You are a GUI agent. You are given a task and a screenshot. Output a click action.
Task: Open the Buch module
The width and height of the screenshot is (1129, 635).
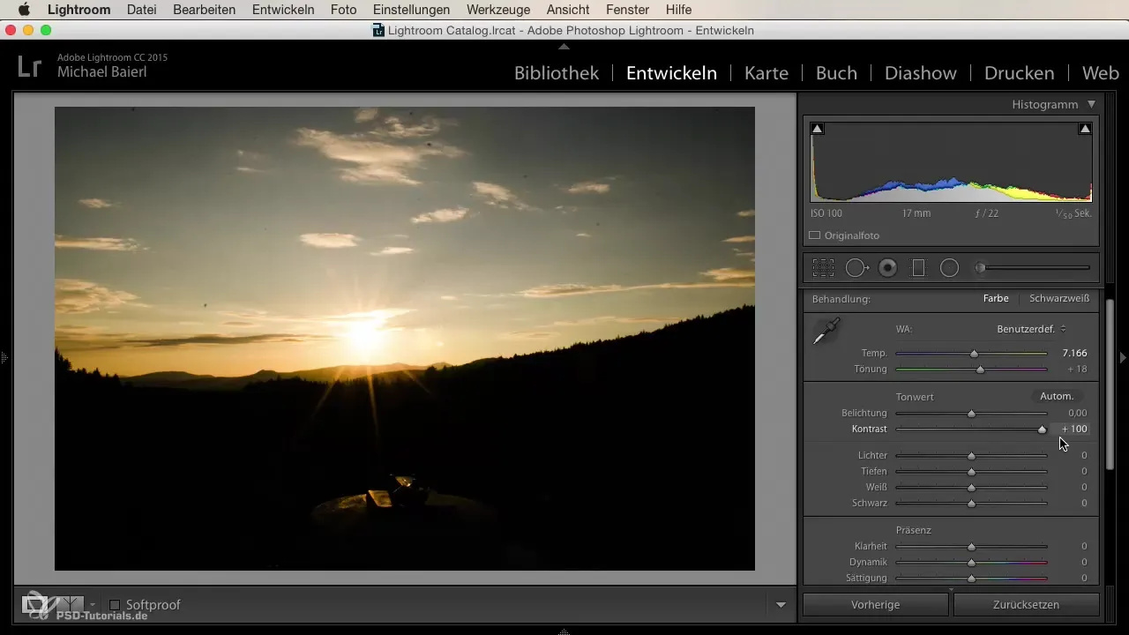point(836,73)
